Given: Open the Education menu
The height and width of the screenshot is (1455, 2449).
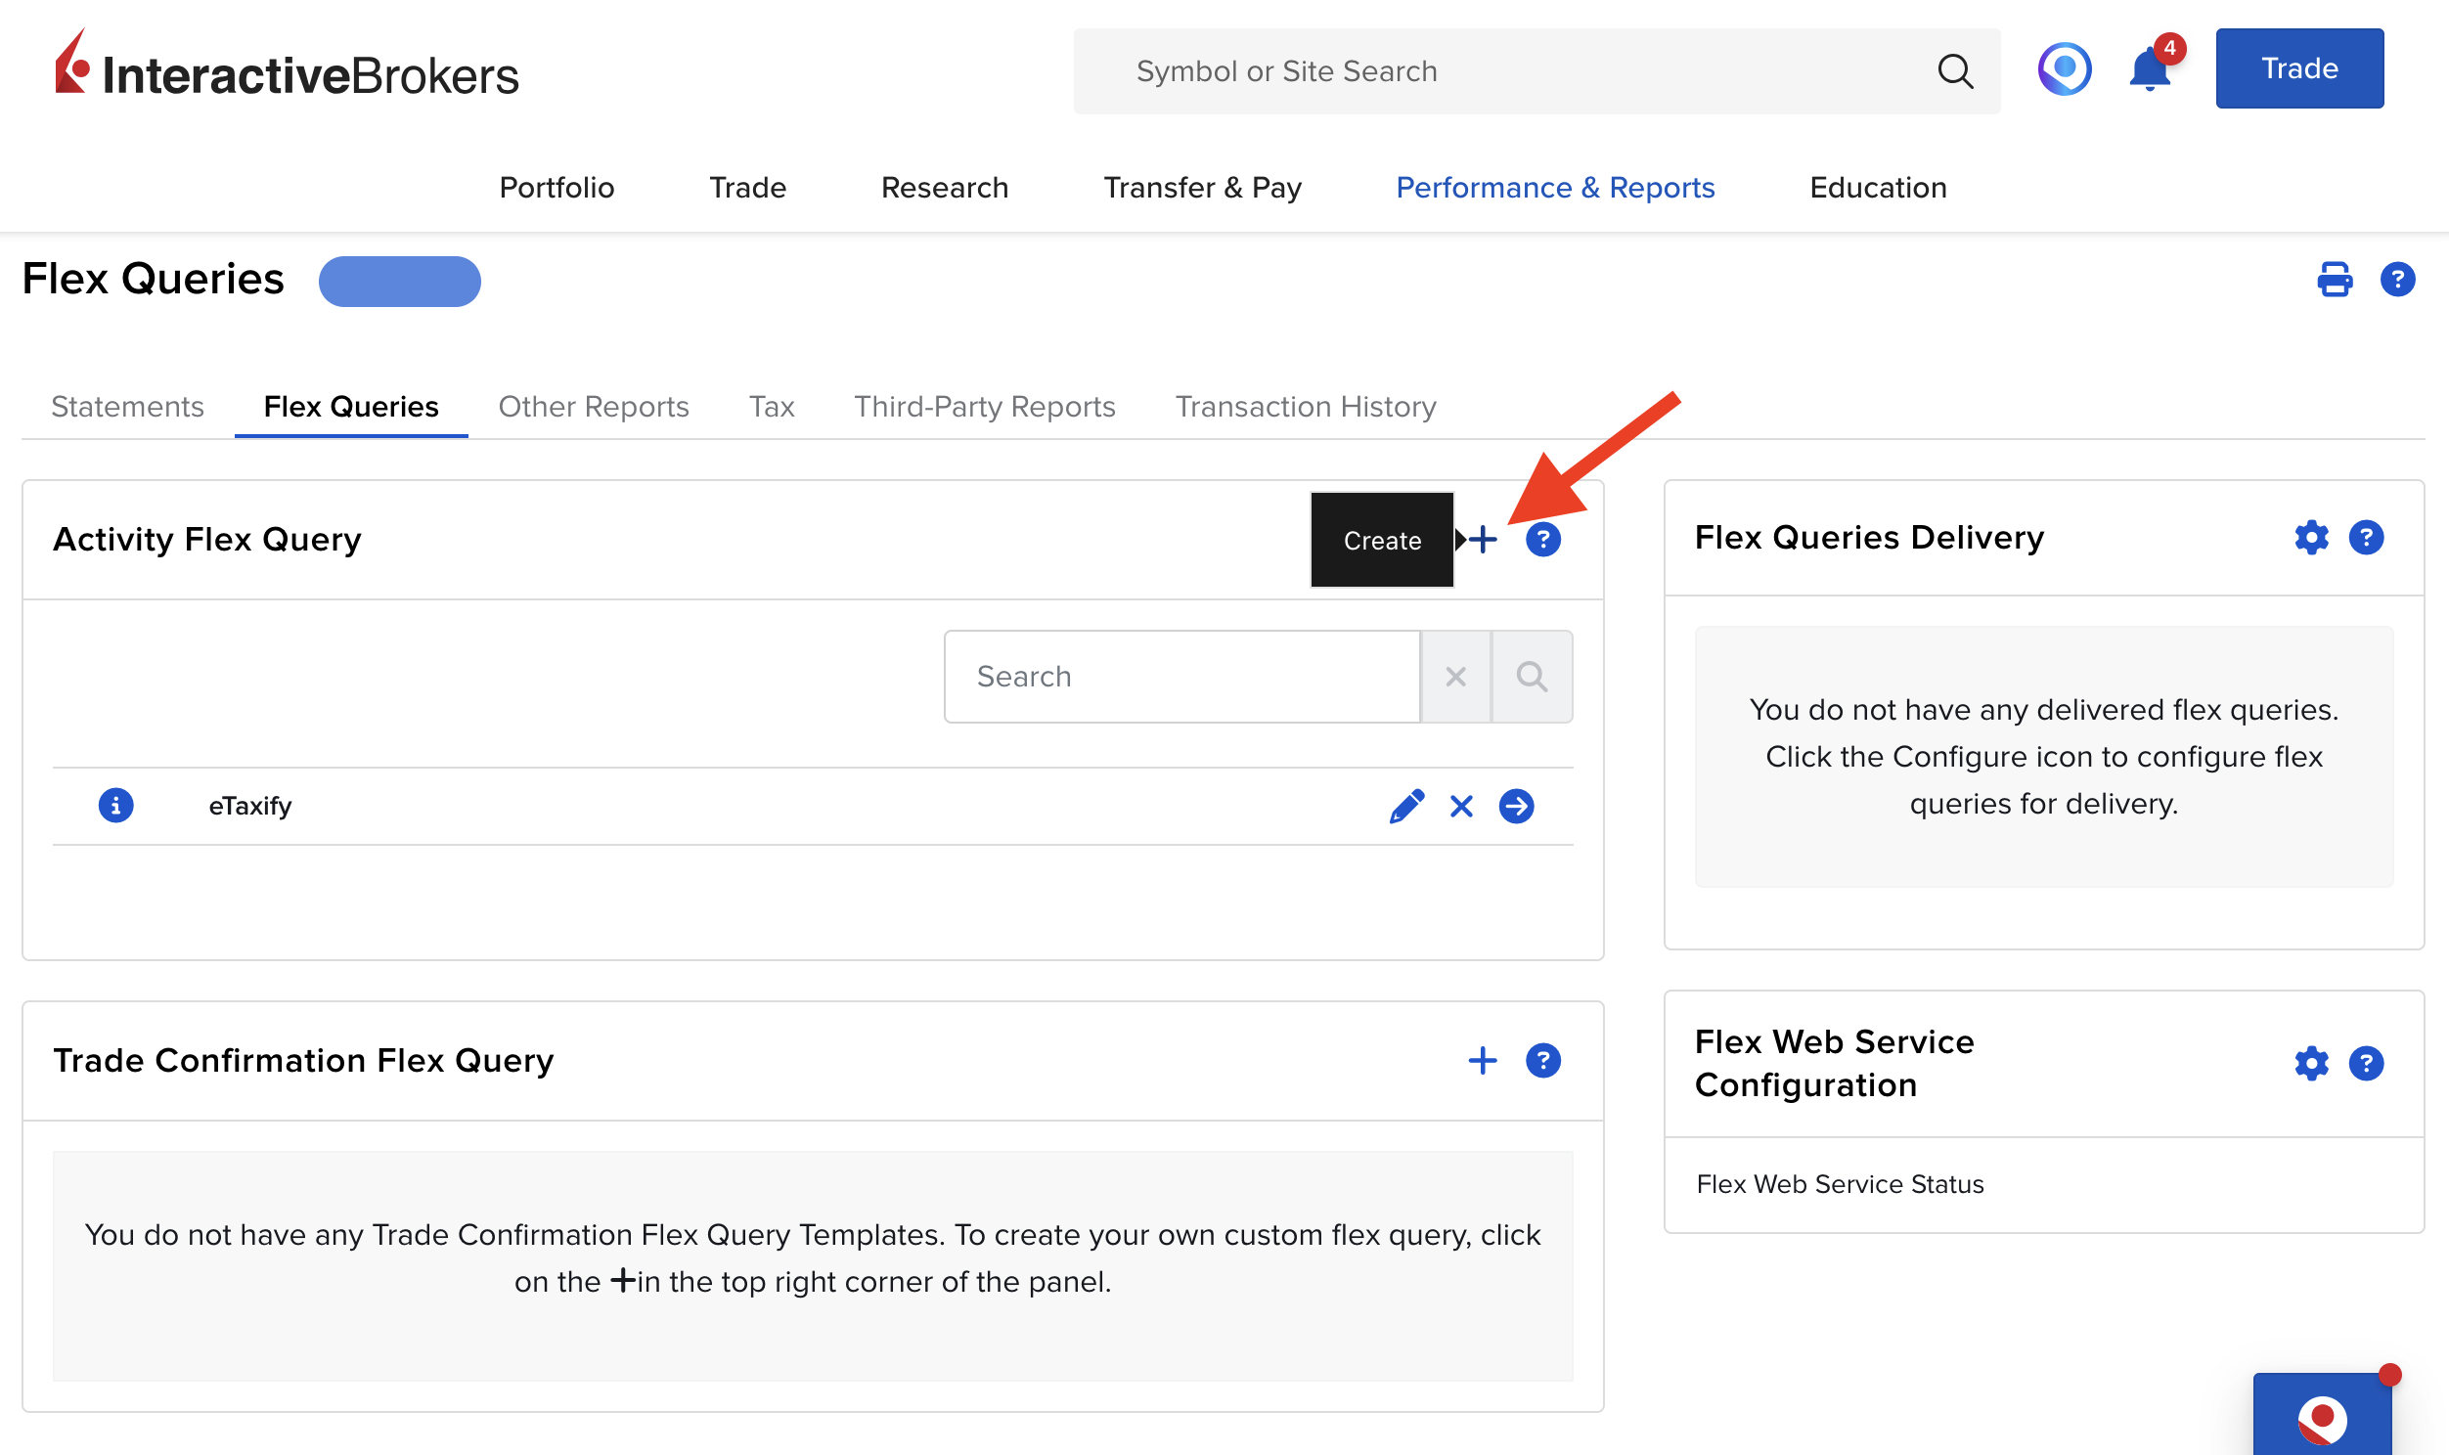Looking at the screenshot, I should (1878, 187).
